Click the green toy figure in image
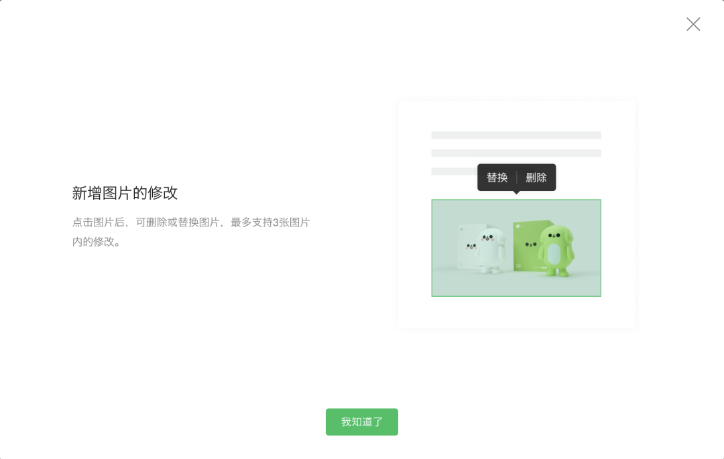724x459 pixels. point(556,251)
